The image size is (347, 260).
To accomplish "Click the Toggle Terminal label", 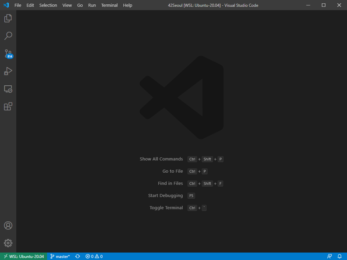I will (x=166, y=208).
